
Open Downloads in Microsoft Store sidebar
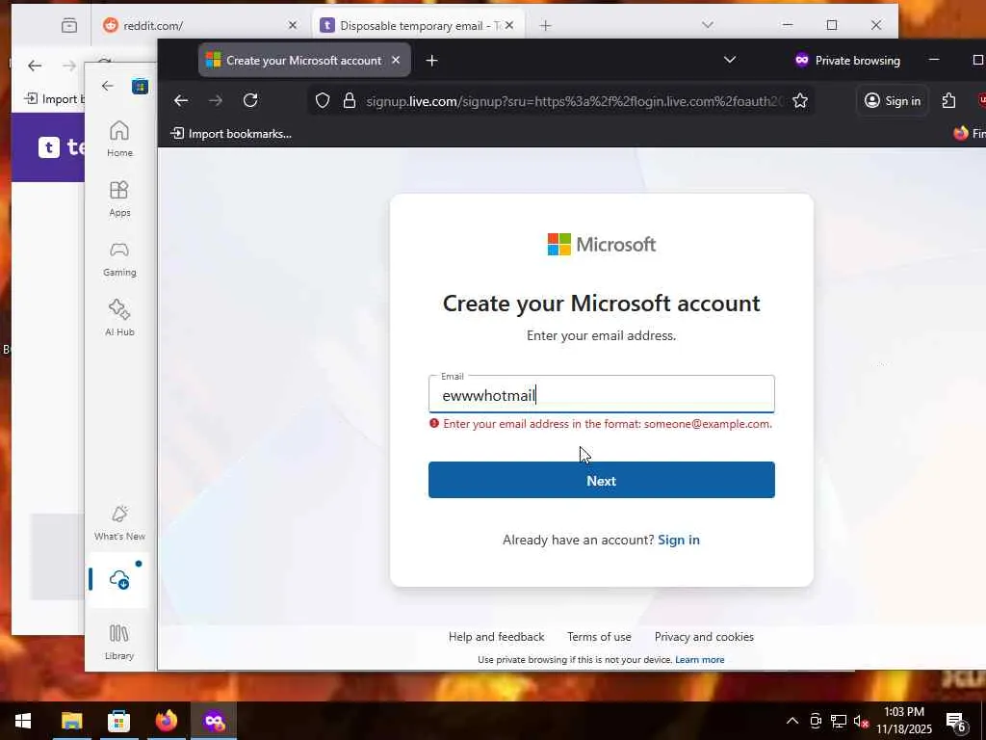click(119, 579)
